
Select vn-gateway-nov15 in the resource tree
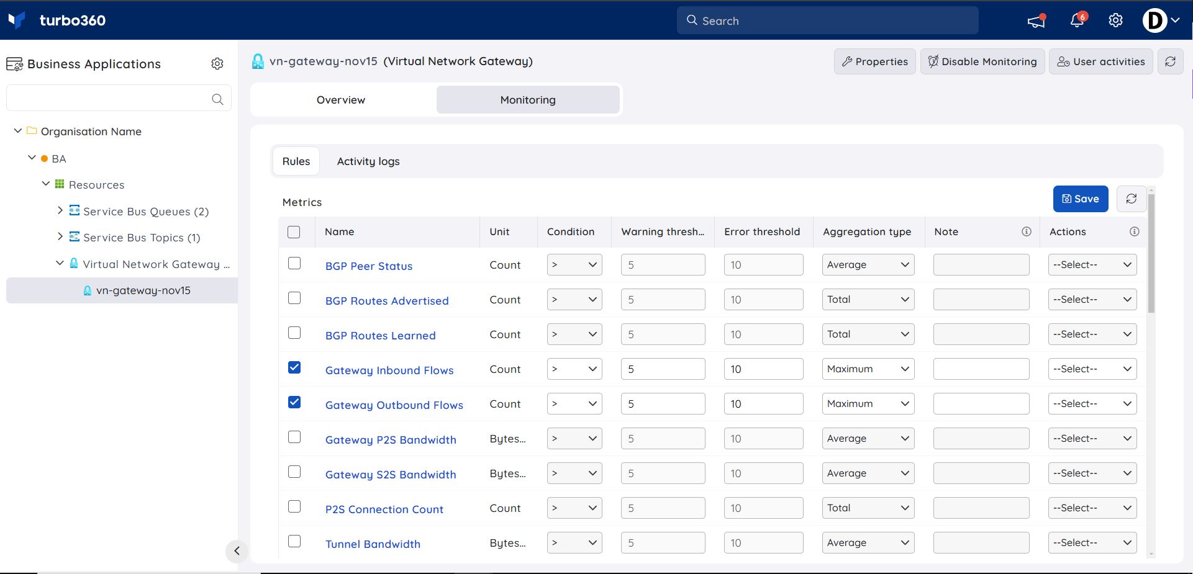[x=122, y=290]
